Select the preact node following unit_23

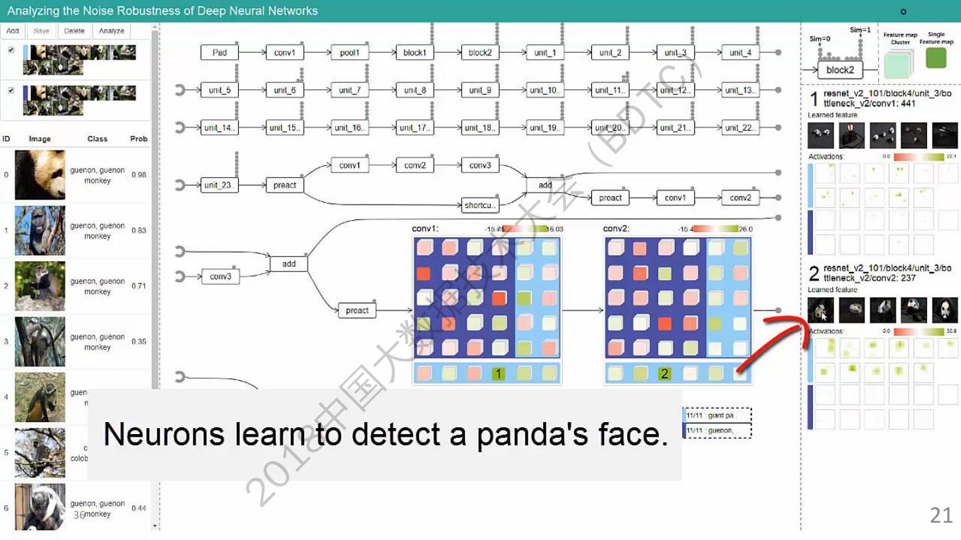point(285,185)
